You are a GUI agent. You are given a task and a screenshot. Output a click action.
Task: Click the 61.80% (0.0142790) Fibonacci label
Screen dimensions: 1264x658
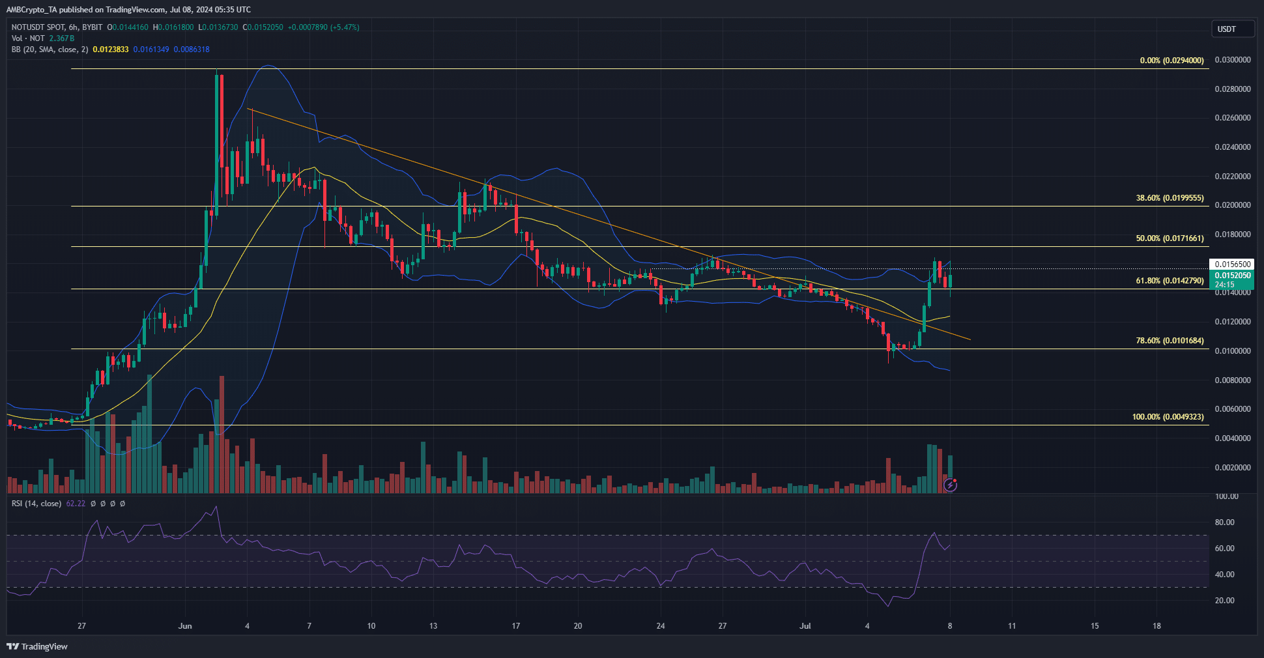click(x=1170, y=281)
